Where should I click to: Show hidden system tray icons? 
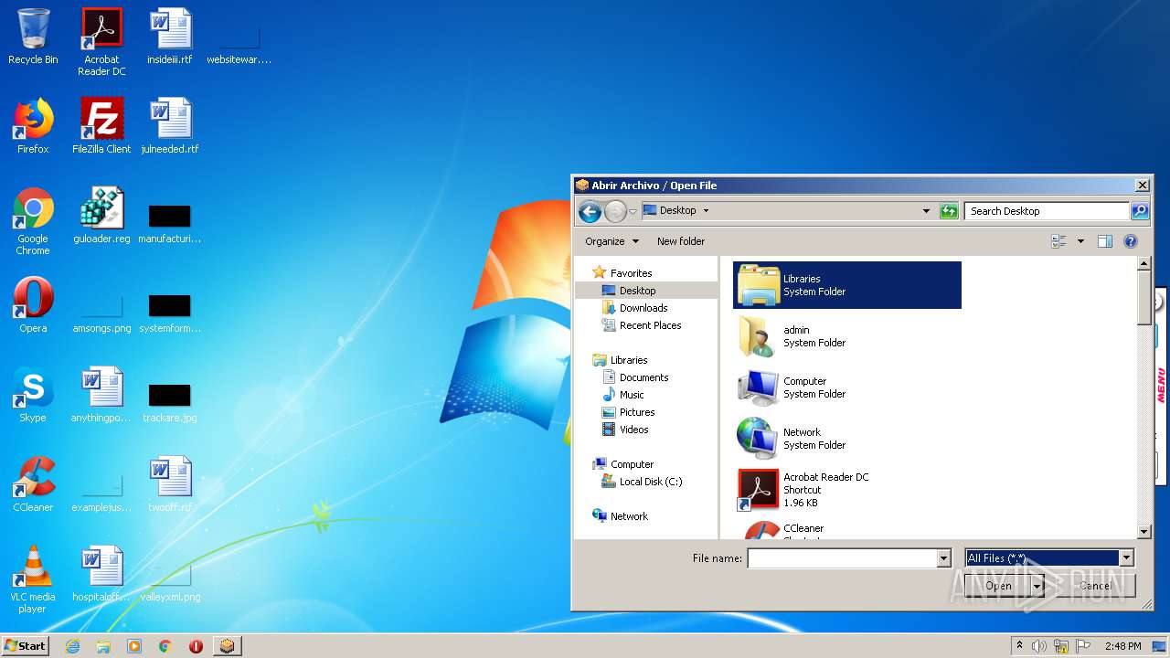pyautogui.click(x=1019, y=646)
